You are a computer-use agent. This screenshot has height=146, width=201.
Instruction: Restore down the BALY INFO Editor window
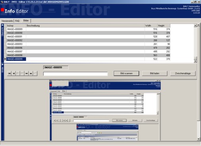[x=195, y=2]
